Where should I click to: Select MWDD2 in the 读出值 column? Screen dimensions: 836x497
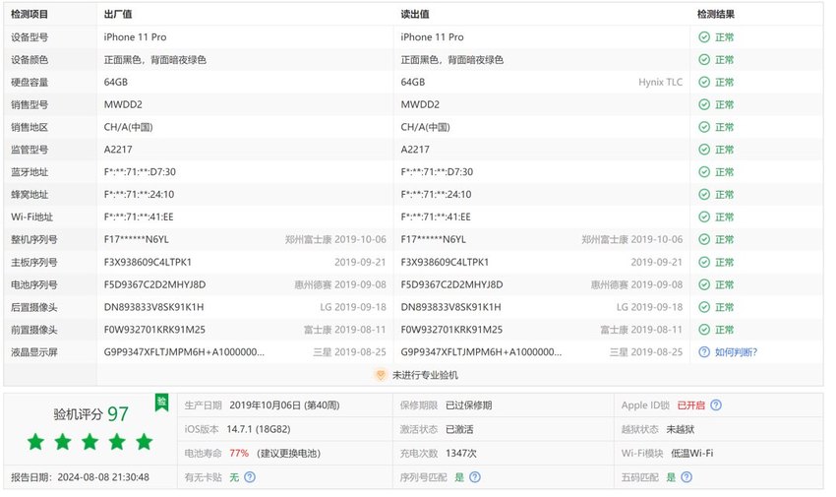420,104
